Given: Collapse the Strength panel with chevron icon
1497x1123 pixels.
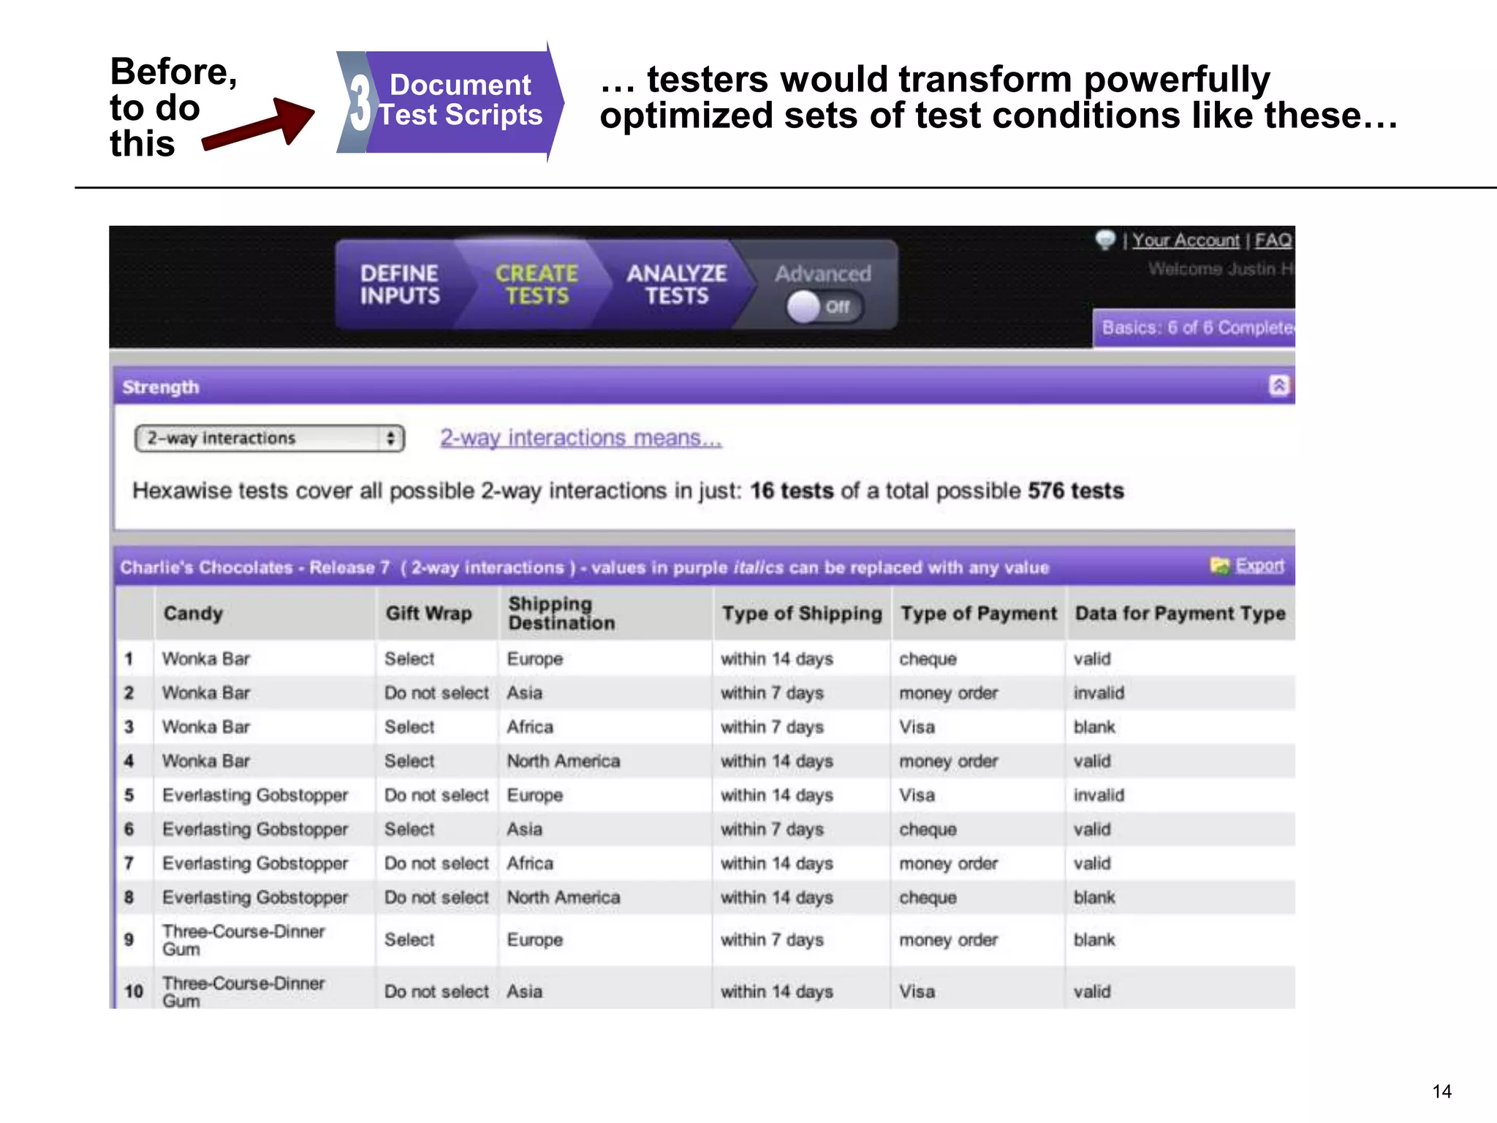Looking at the screenshot, I should [x=1278, y=385].
